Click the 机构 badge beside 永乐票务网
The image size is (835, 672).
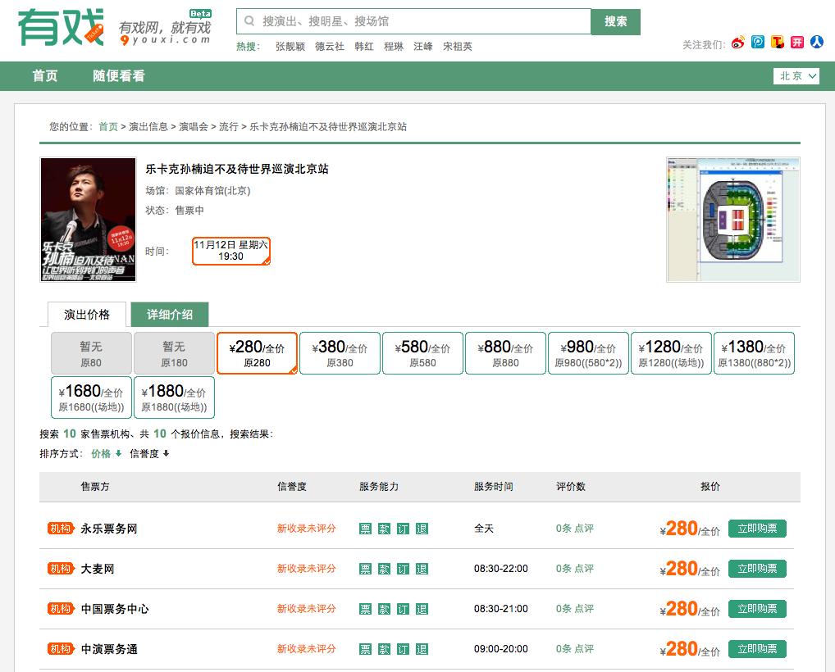[x=61, y=529]
